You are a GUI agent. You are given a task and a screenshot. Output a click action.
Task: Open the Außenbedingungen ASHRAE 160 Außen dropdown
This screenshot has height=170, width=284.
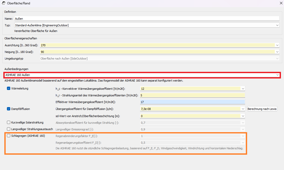(142, 75)
